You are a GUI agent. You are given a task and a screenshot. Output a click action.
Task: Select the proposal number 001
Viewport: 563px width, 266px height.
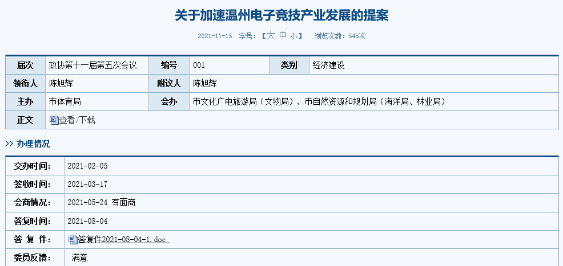click(199, 65)
